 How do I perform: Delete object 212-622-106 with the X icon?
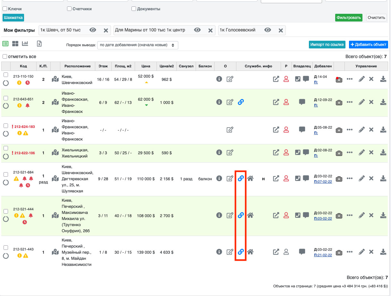click(x=371, y=153)
